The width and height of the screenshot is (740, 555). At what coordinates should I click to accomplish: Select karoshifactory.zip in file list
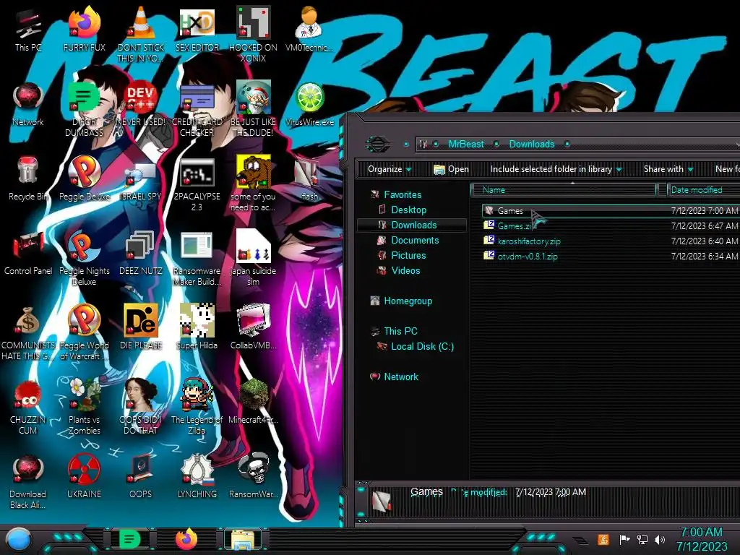[x=528, y=241]
